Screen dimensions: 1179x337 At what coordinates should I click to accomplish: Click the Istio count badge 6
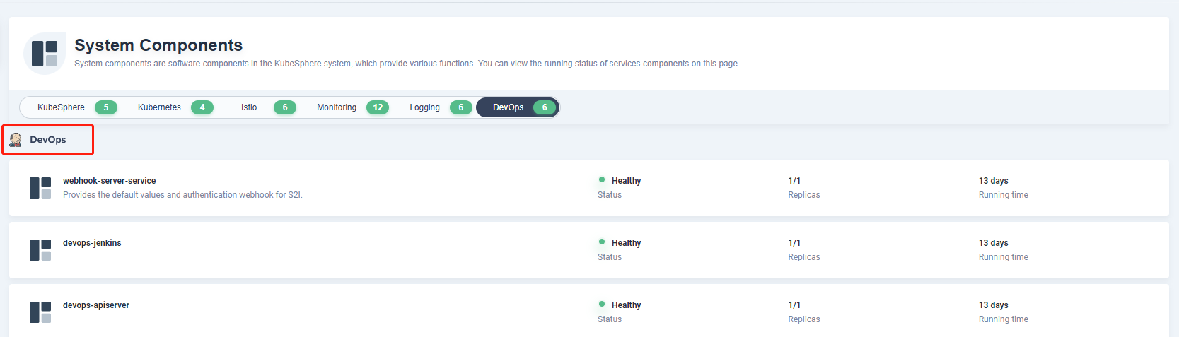(285, 107)
